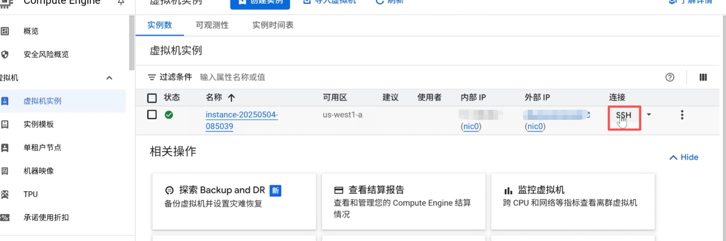726x241 pixels.
Task: Toggle the select-all header checkbox
Action: [152, 98]
